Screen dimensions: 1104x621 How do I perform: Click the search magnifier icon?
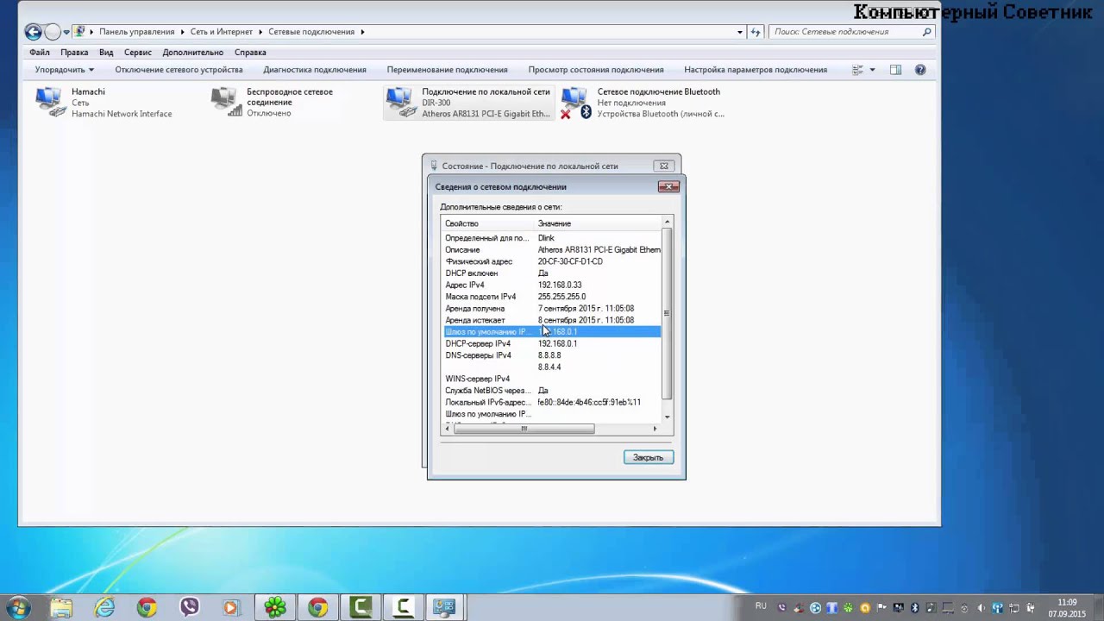pos(927,32)
